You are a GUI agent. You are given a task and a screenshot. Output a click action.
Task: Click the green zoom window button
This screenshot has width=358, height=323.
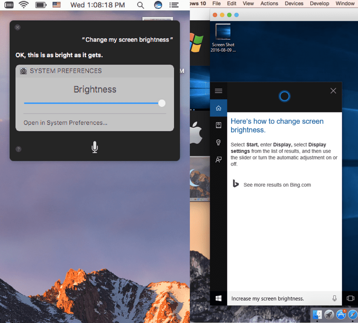pos(229,15)
